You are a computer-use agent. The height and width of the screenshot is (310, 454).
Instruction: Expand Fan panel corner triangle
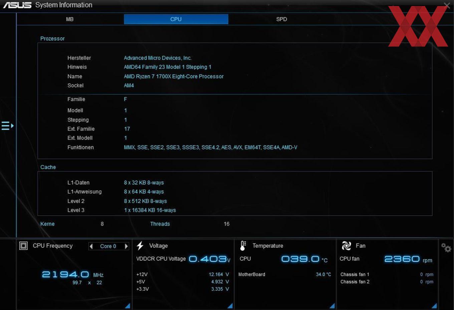[x=434, y=306]
